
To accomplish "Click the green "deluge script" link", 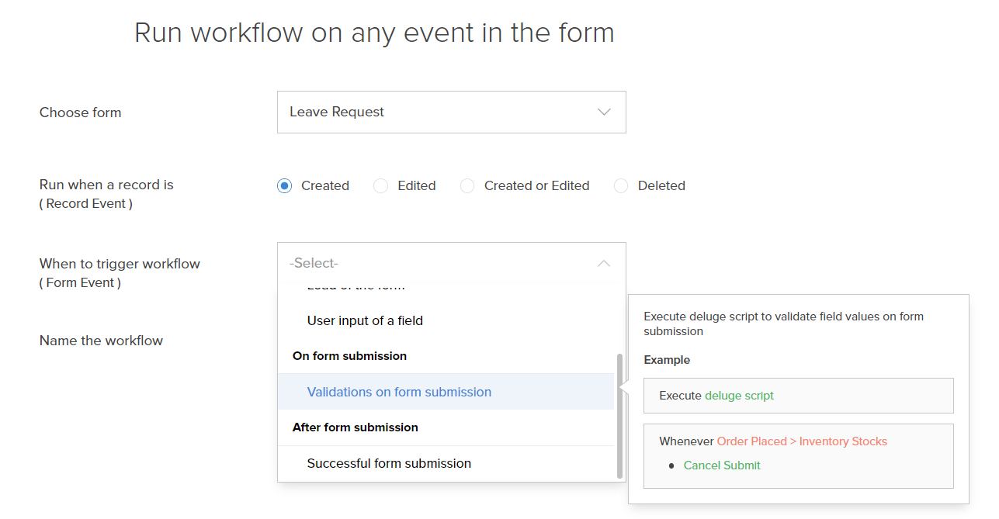I will click(739, 396).
